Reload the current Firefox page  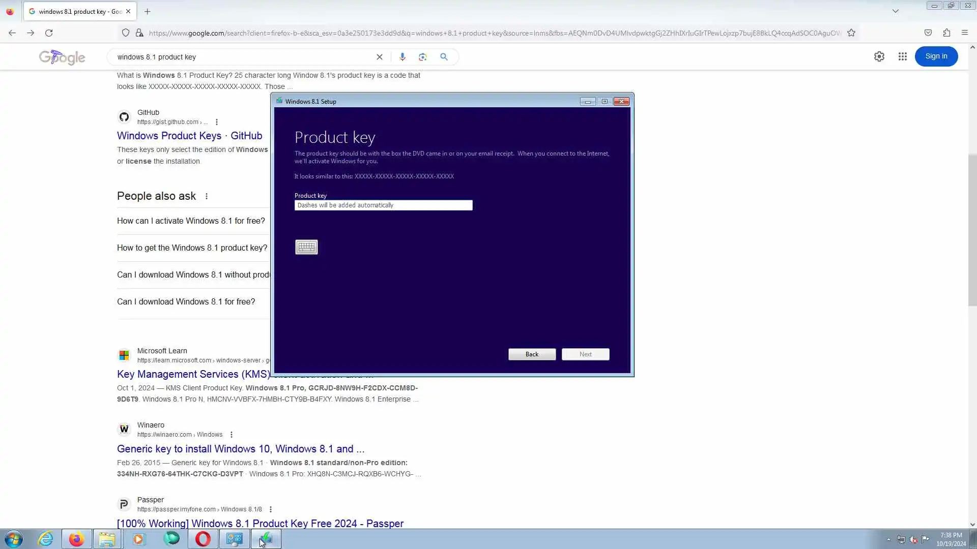(49, 33)
